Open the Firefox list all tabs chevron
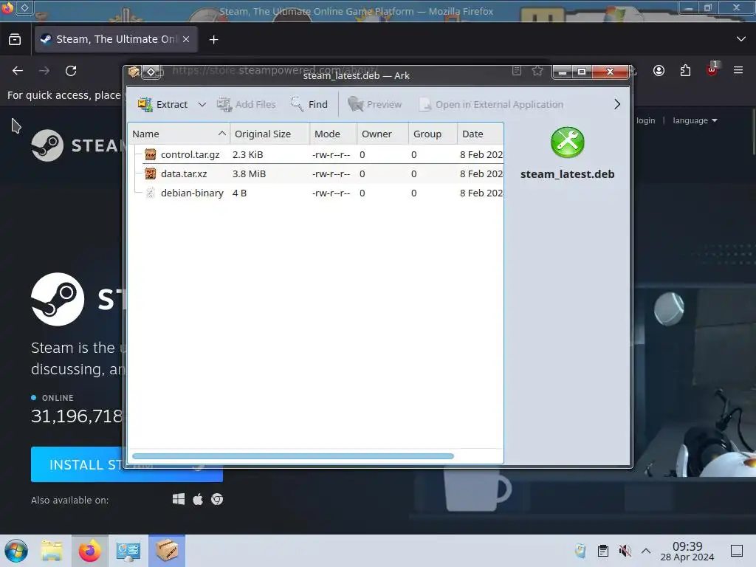 [741, 39]
